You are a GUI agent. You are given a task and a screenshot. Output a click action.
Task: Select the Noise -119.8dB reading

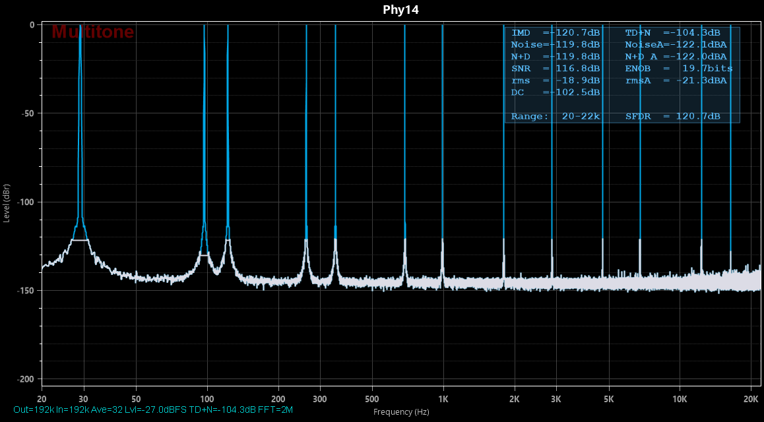point(556,45)
